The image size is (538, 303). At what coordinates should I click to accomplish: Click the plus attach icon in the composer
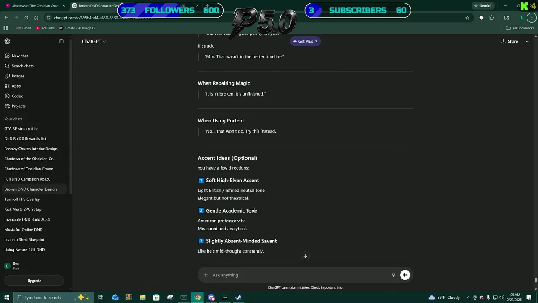click(206, 275)
